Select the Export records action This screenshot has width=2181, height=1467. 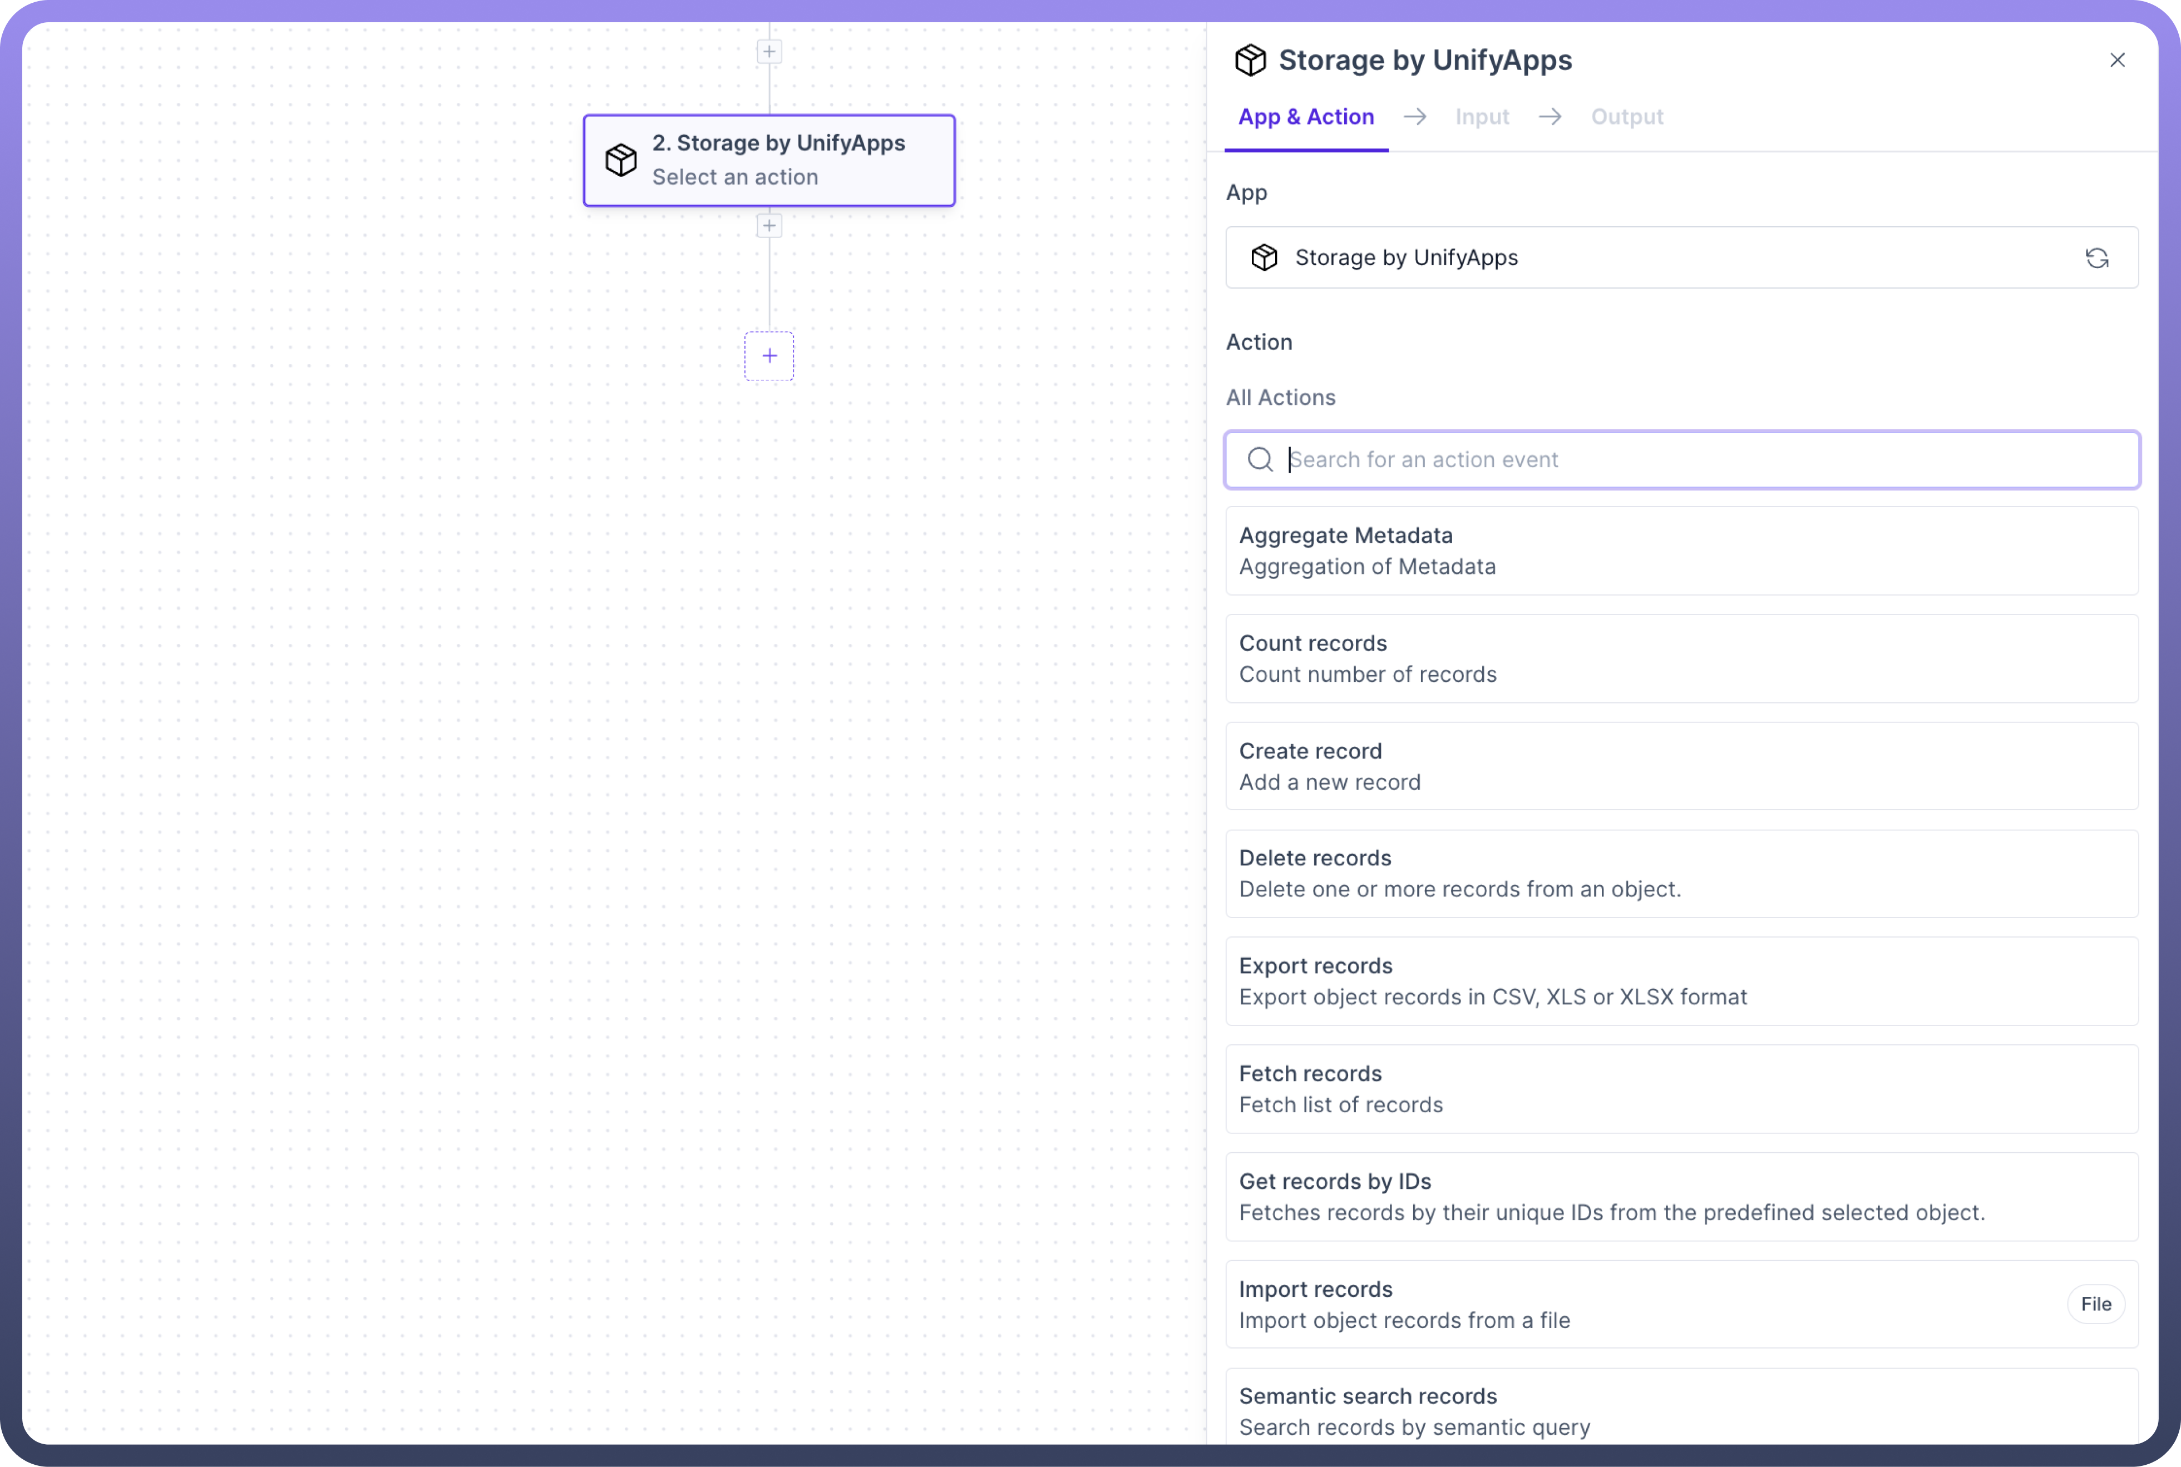(x=1681, y=982)
